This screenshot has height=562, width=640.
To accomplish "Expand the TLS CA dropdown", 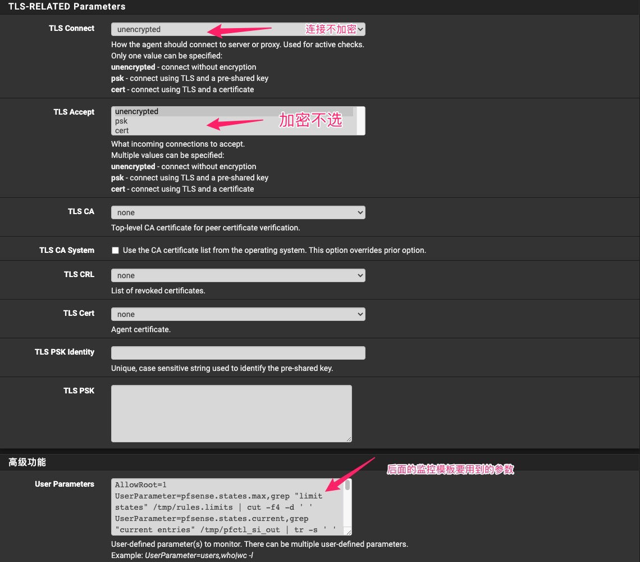I will coord(238,212).
